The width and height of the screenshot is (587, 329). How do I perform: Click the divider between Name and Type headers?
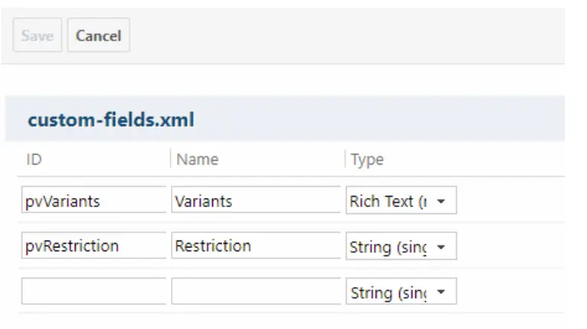click(x=344, y=159)
